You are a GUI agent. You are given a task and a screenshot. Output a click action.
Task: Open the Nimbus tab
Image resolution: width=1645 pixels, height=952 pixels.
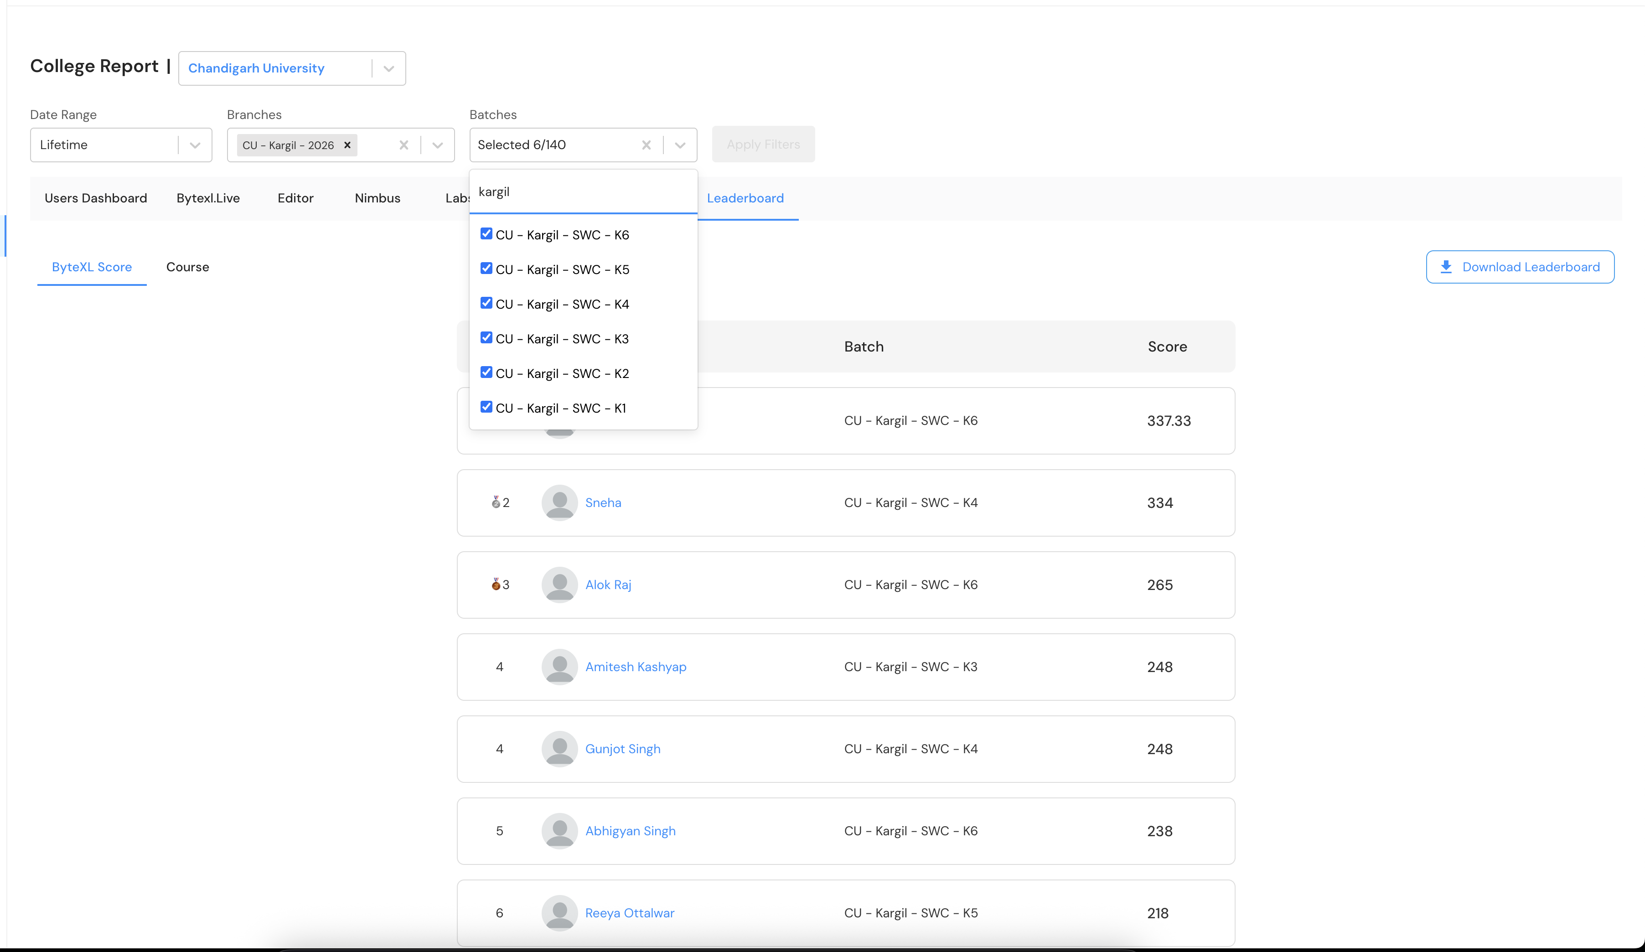pos(378,198)
